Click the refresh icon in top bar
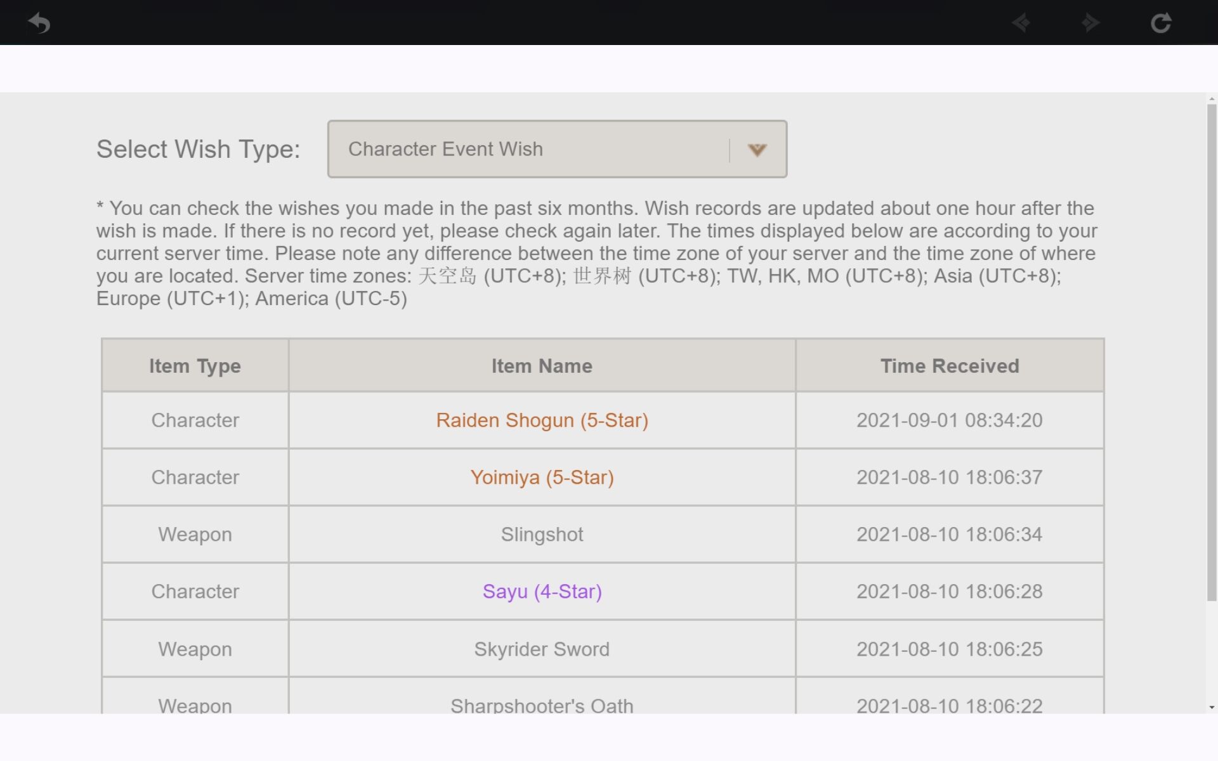Screen dimensions: 1218x761 click(x=1160, y=23)
